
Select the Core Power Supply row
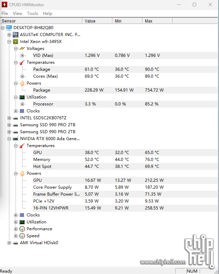(125, 187)
